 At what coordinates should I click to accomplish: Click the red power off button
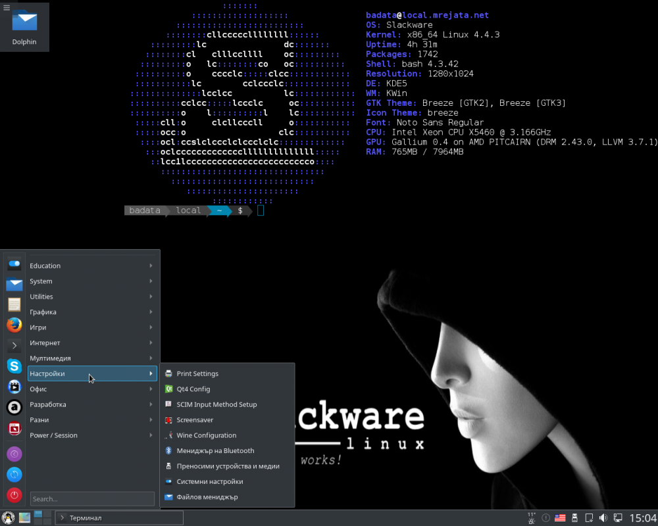(14, 495)
